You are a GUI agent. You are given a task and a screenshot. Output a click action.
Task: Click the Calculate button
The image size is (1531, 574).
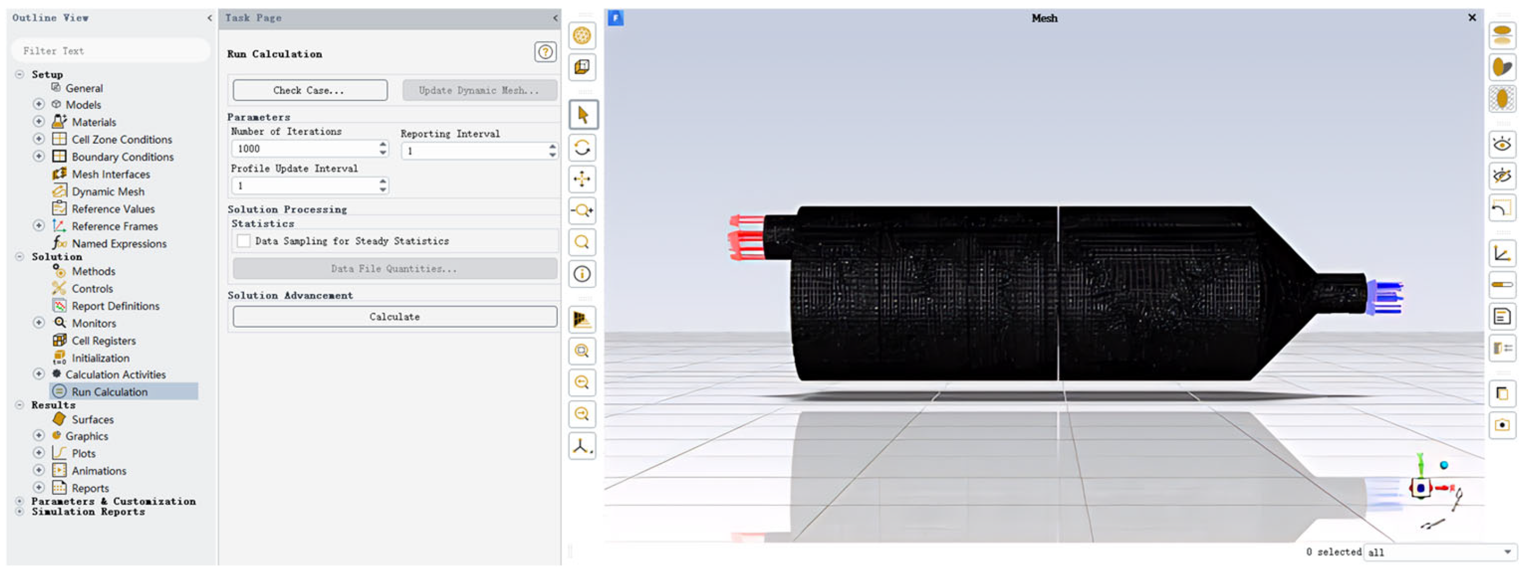point(395,317)
